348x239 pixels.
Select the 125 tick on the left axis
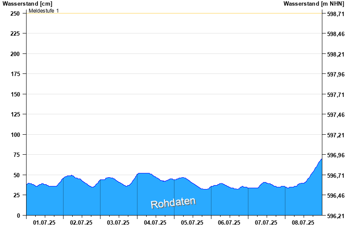(x=15, y=114)
